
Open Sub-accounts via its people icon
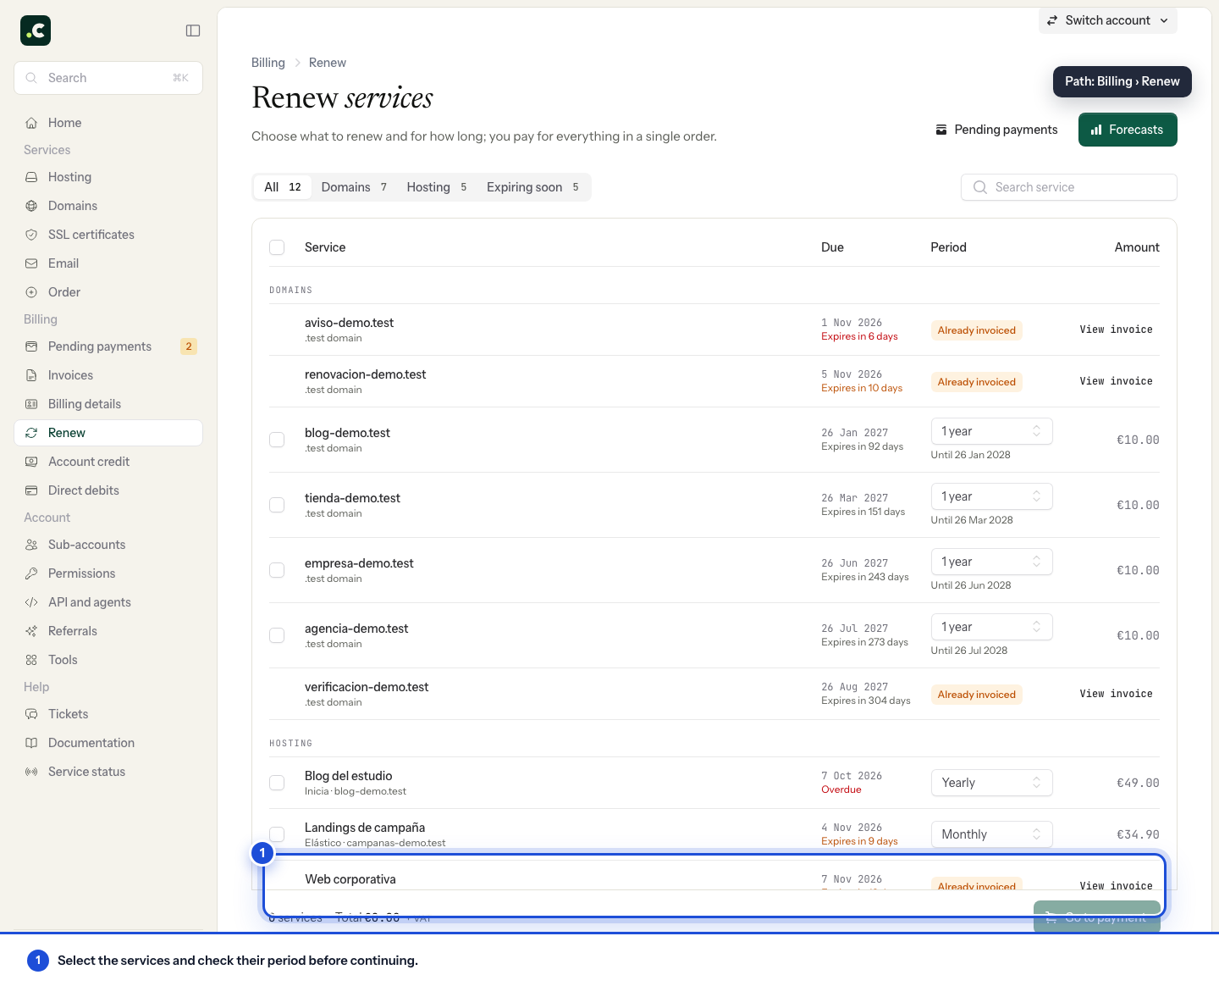31,545
